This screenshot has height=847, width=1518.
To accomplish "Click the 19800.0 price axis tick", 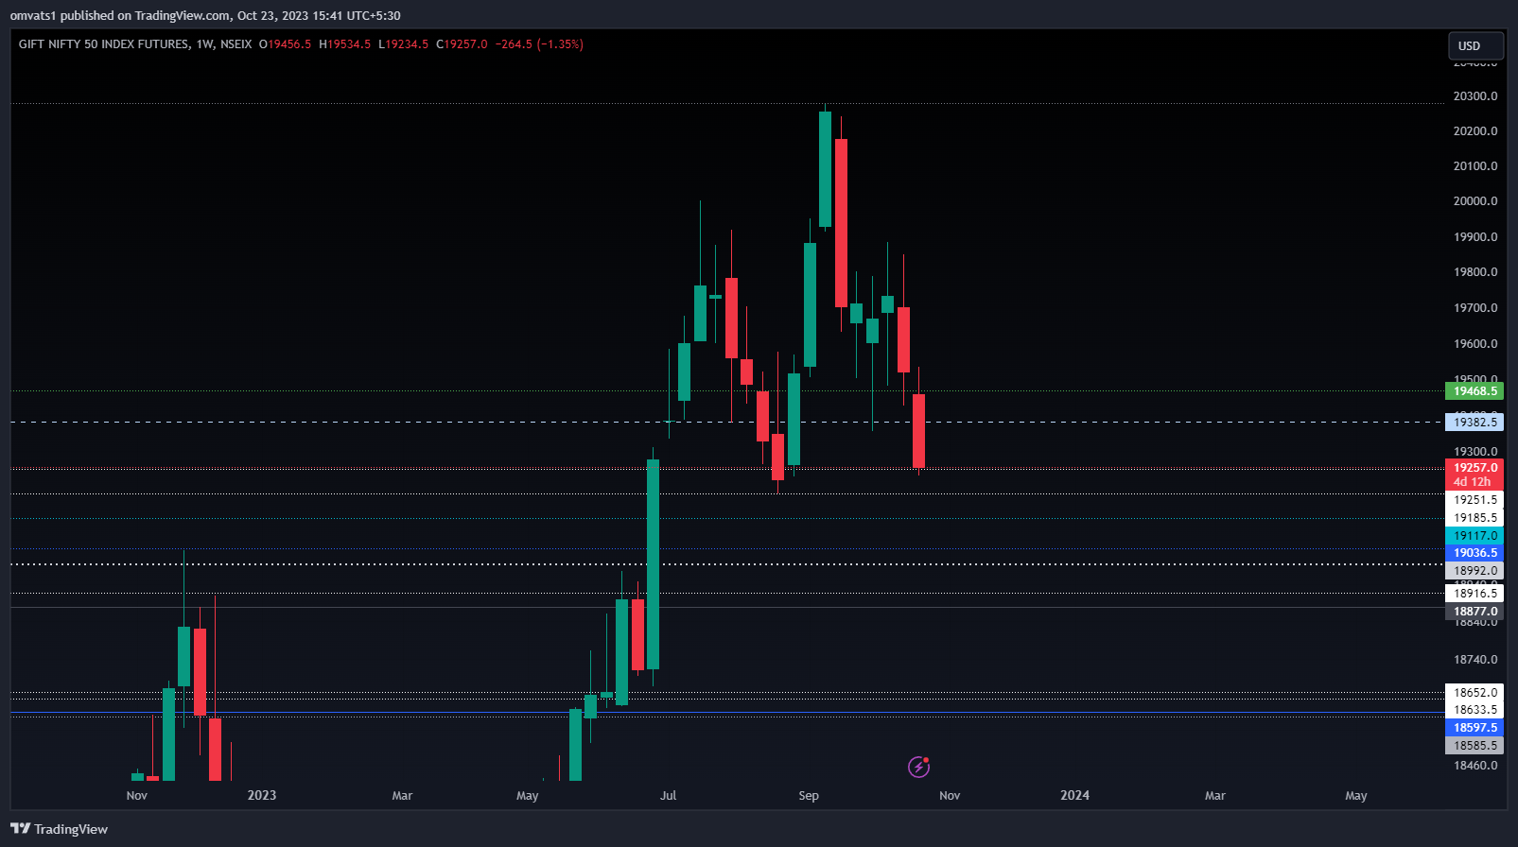I will click(x=1475, y=272).
